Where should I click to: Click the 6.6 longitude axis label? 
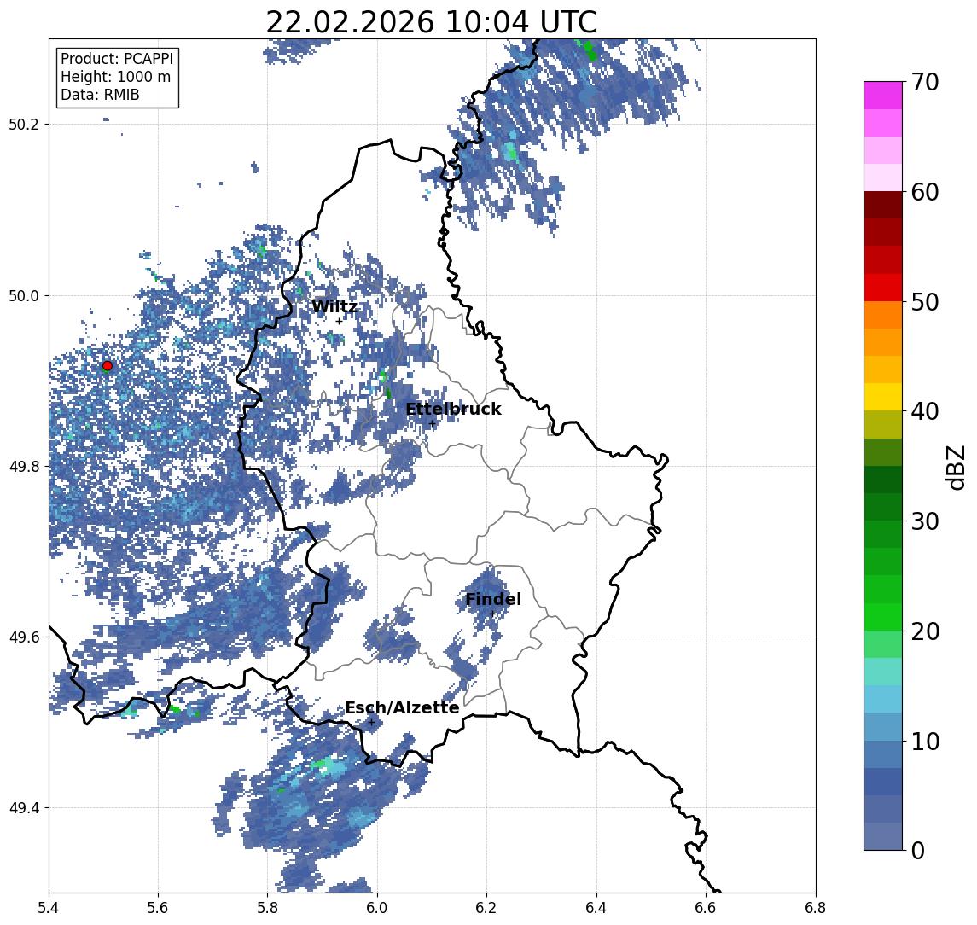pos(706,908)
